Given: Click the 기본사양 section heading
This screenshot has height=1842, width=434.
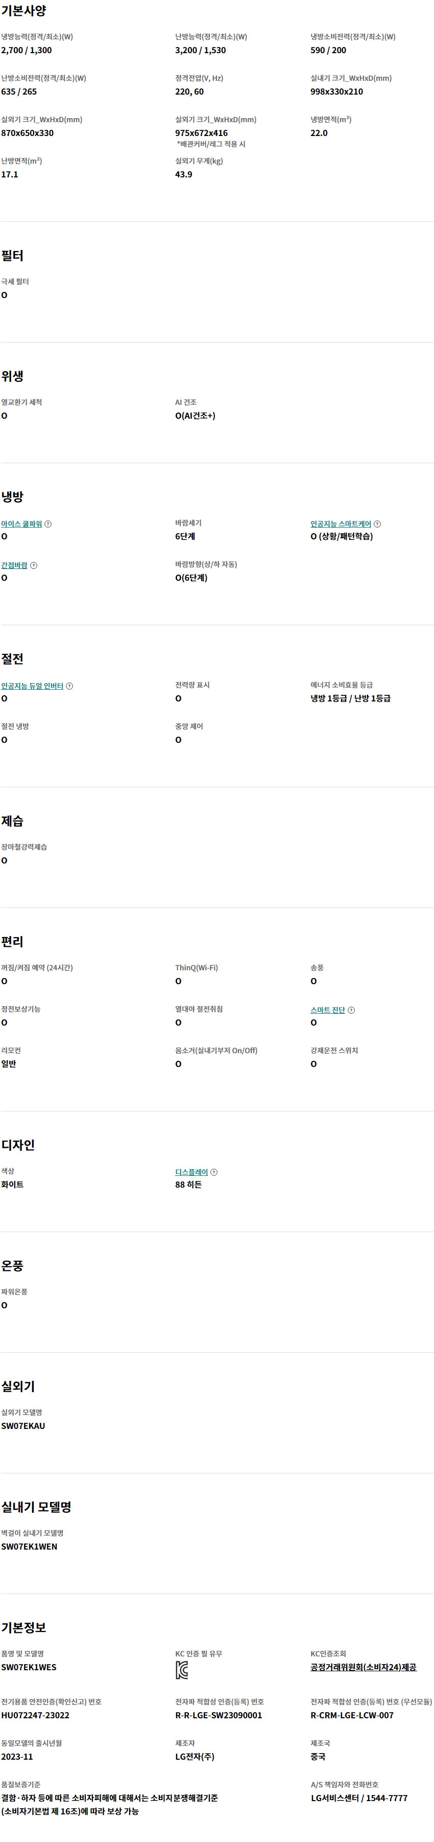Looking at the screenshot, I should pos(23,11).
